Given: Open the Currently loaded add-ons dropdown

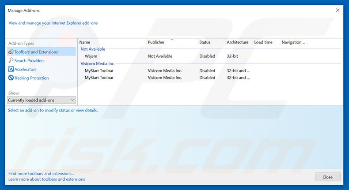Looking at the screenshot, I should pyautogui.click(x=42, y=100).
